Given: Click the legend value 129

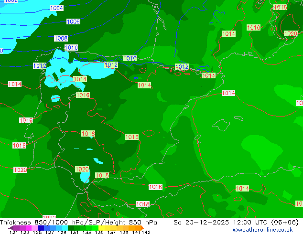Looking at the screenshot, I should tap(62, 232).
